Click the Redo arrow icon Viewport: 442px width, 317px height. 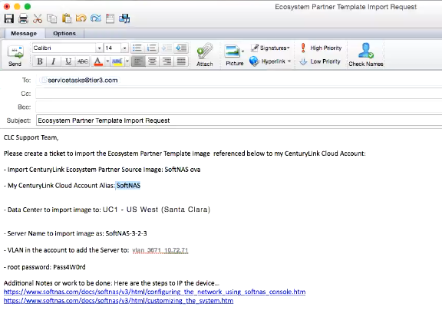click(x=96, y=18)
